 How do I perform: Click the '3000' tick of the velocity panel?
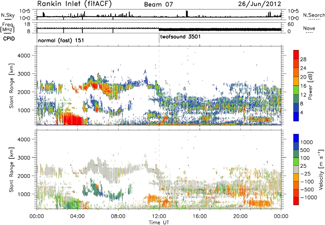click(24, 158)
